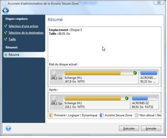Click the Etapes requises heading
The height and width of the screenshot is (138, 167).
(x=17, y=19)
